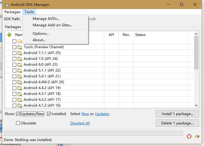204x146 pixels.
Task: Click the Select New link
Action: 85,114
